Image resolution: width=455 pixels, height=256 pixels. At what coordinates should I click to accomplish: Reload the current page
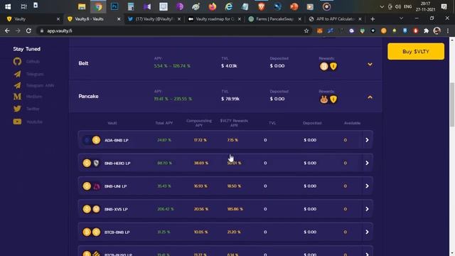[28, 31]
